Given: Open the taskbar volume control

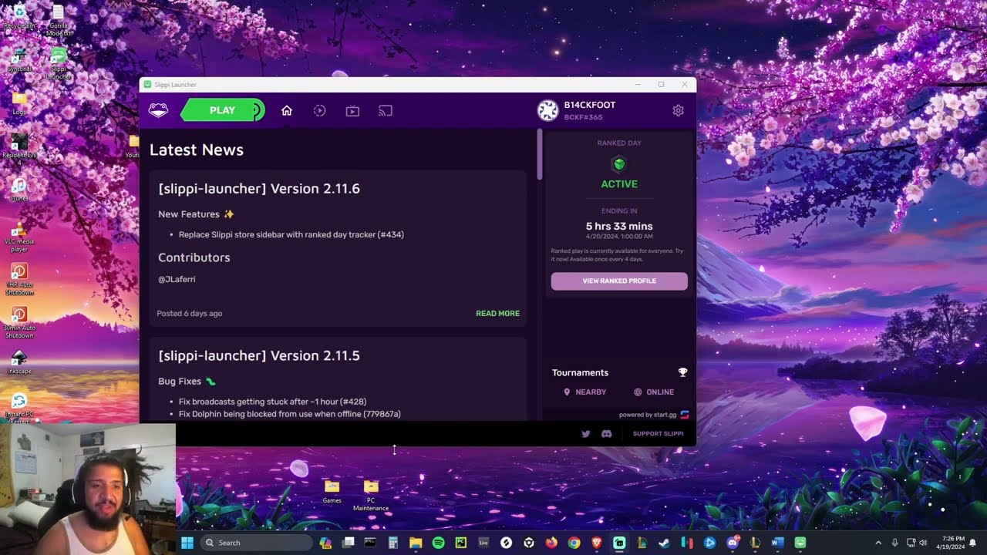Looking at the screenshot, I should pos(923,543).
